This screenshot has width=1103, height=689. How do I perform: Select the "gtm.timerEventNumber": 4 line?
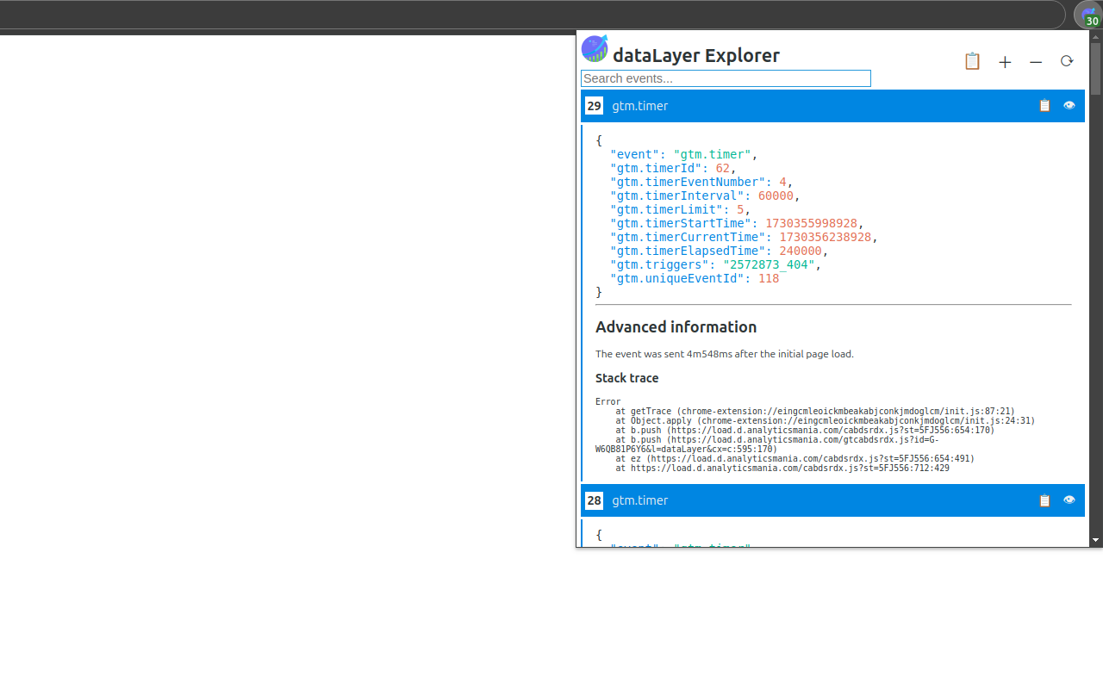pyautogui.click(x=701, y=182)
